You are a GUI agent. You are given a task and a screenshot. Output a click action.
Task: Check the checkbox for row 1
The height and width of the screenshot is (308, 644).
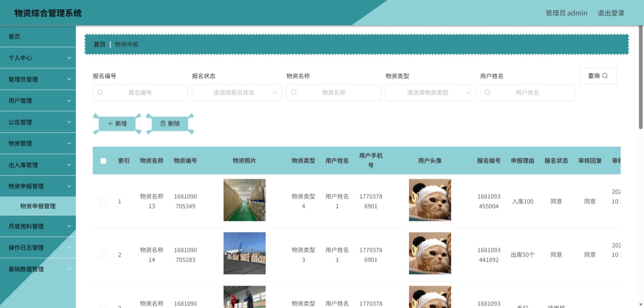click(x=103, y=201)
